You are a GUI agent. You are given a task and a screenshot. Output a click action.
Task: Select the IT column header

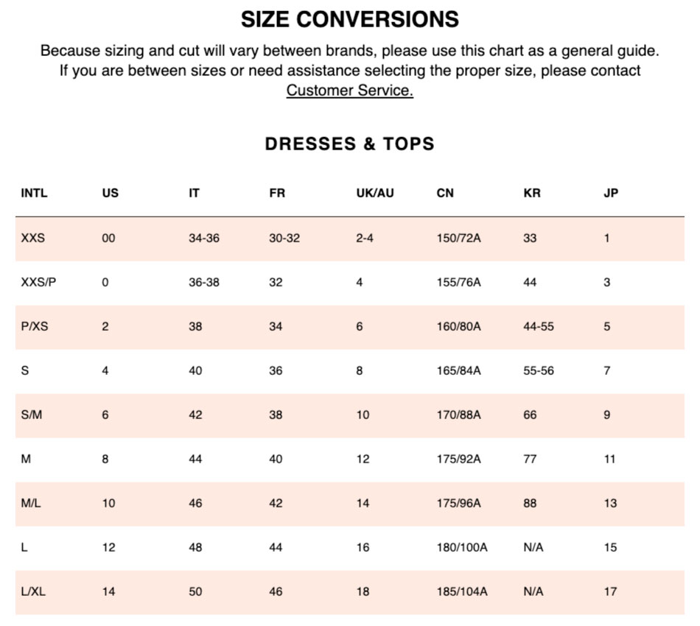[x=194, y=193]
